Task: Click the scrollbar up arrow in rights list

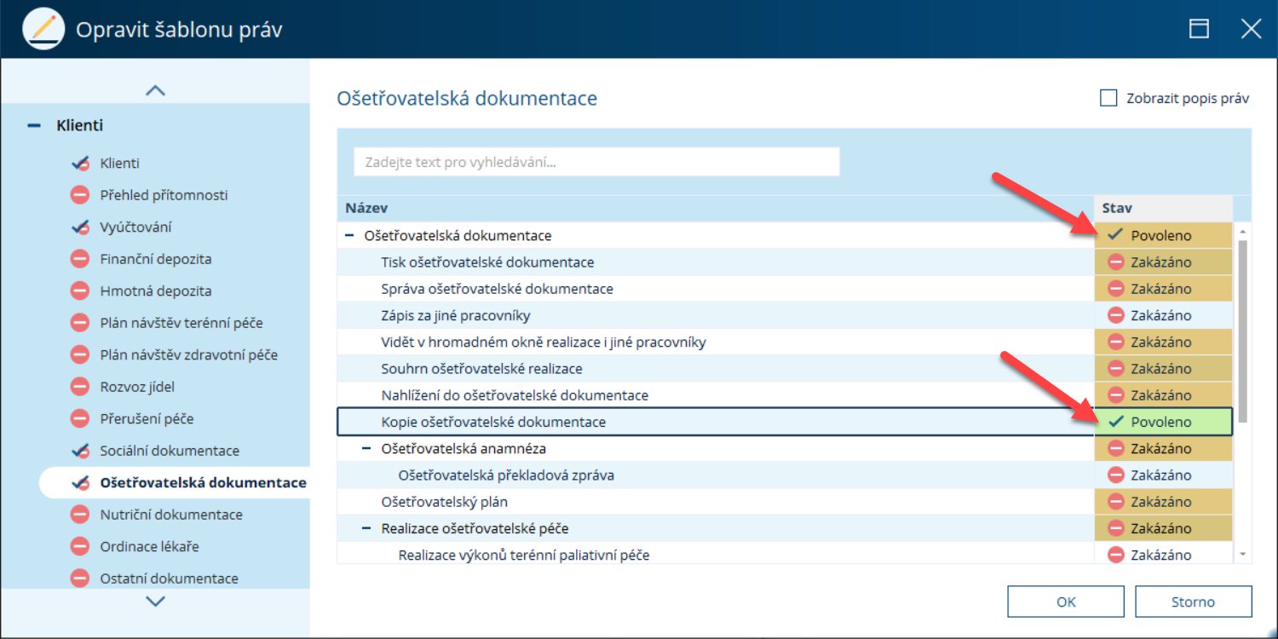Action: [x=1242, y=231]
